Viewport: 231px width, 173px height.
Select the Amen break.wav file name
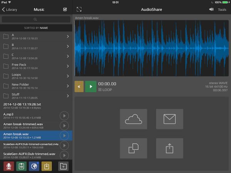click(x=16, y=134)
